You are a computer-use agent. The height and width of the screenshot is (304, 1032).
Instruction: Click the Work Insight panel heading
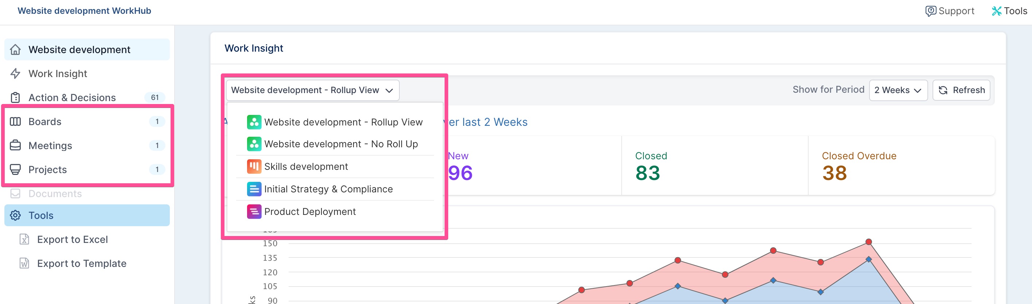(254, 48)
